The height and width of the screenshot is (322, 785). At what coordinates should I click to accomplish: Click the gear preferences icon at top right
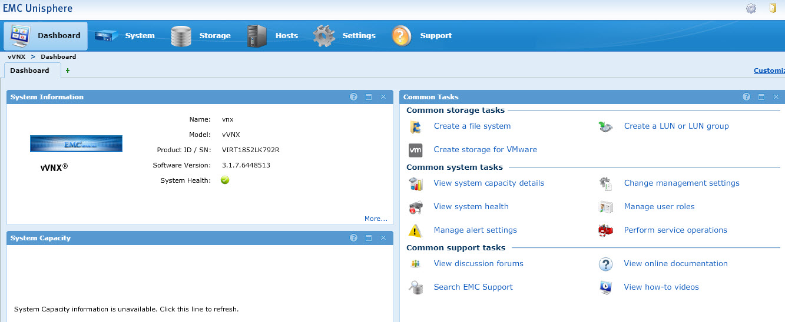click(x=751, y=8)
